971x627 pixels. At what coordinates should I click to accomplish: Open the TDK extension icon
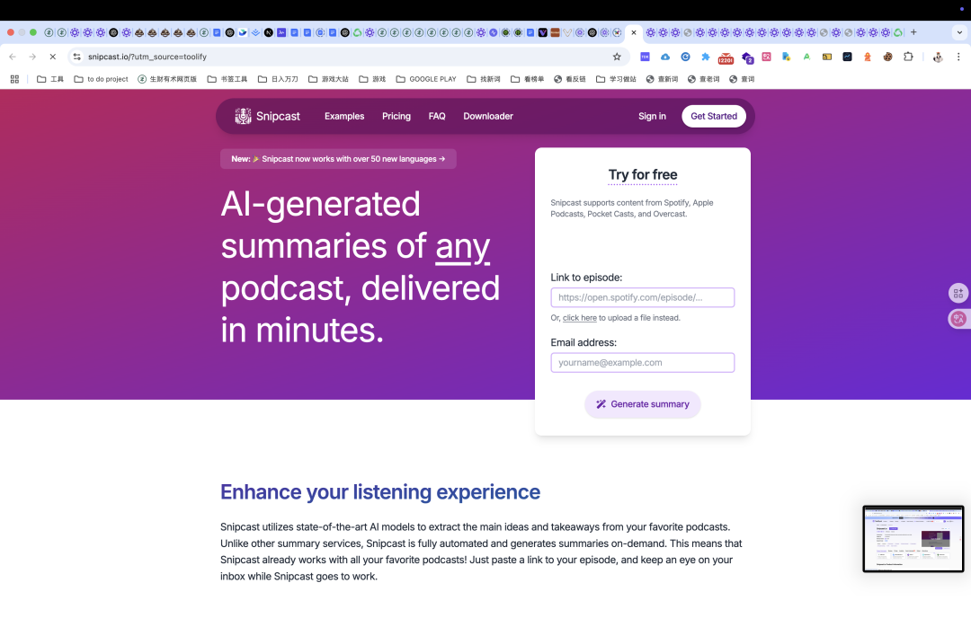point(645,57)
